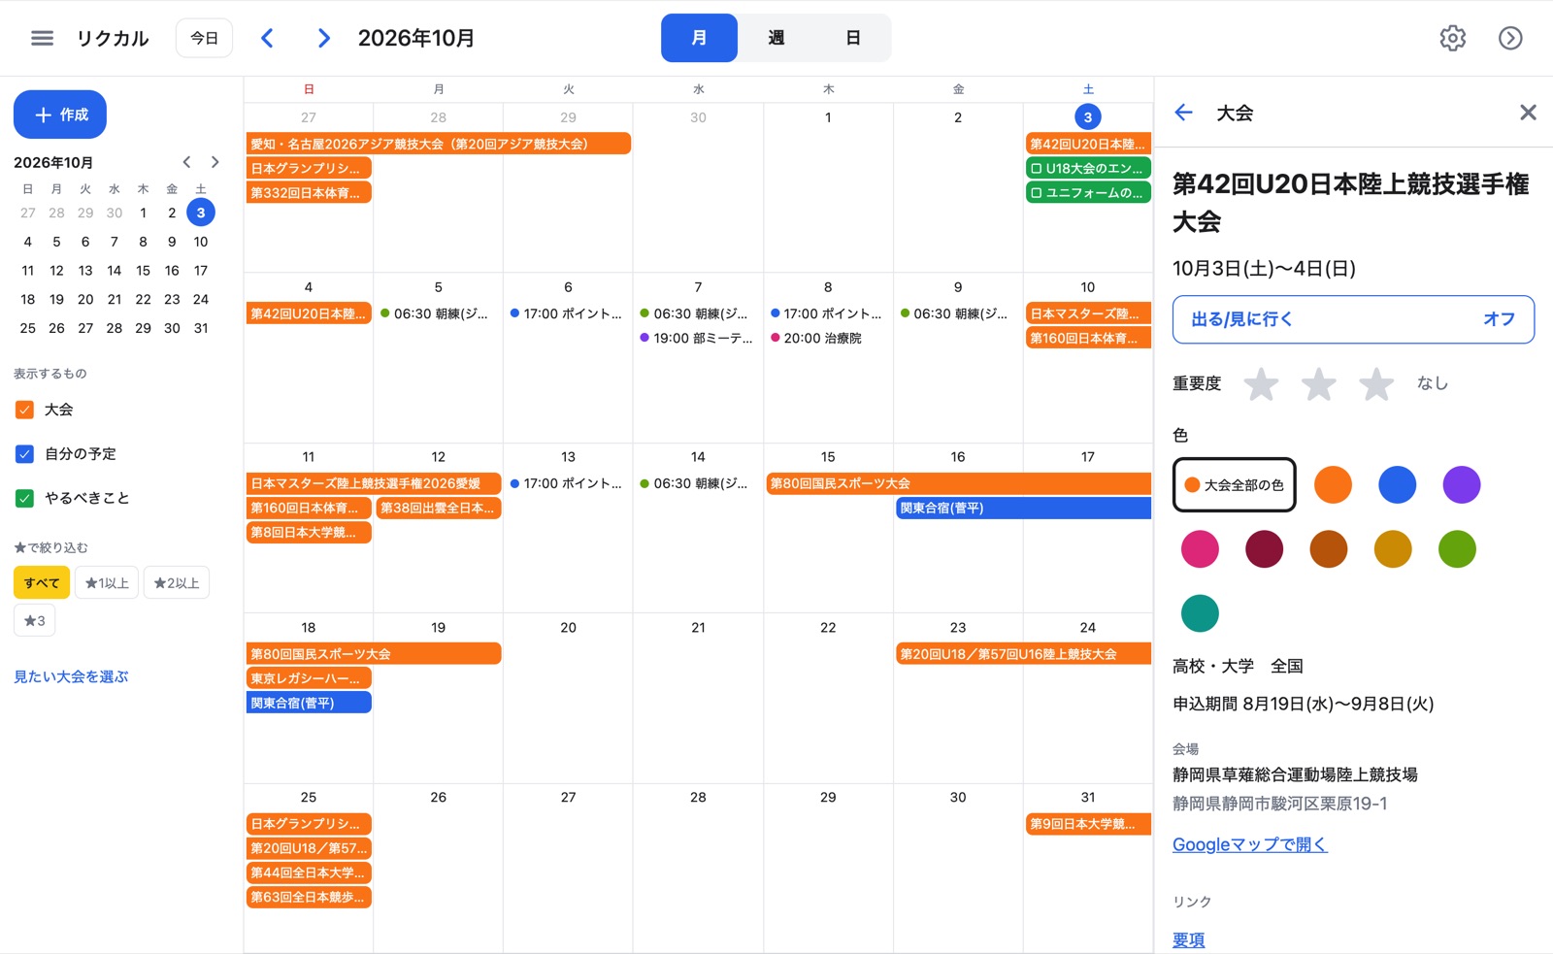The width and height of the screenshot is (1553, 954).
Task: Open 東京レガシーハー... event on October 18
Action: (309, 678)
